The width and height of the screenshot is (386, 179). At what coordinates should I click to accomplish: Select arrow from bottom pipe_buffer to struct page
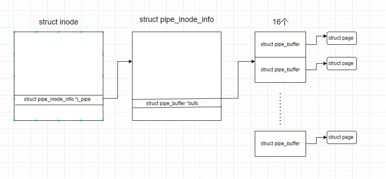coord(316,141)
